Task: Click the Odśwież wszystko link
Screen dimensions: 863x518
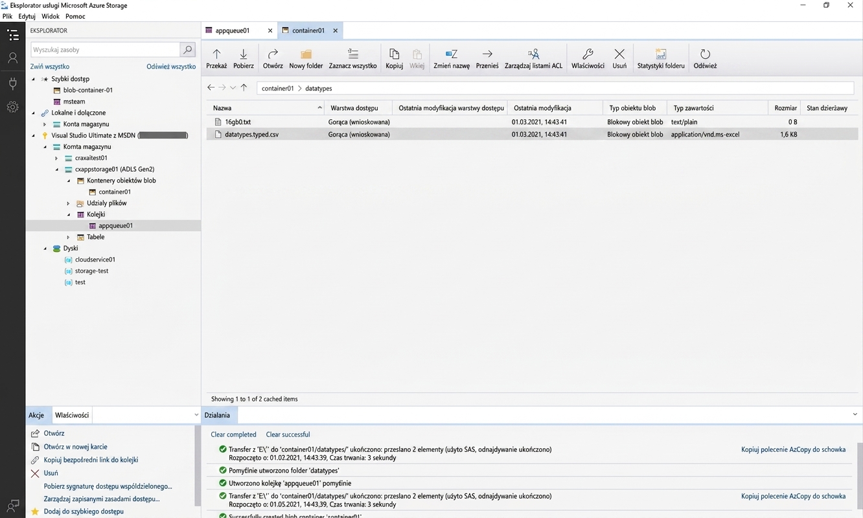Action: (x=171, y=67)
